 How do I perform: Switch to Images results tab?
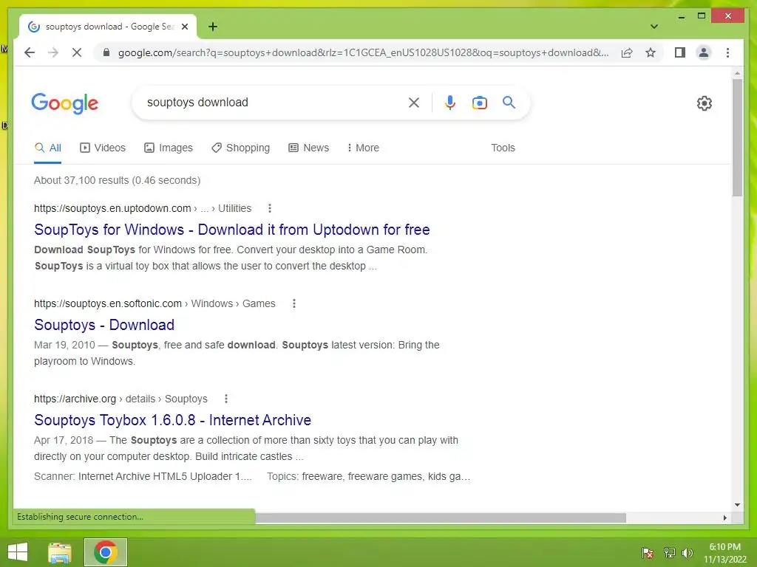pos(169,148)
